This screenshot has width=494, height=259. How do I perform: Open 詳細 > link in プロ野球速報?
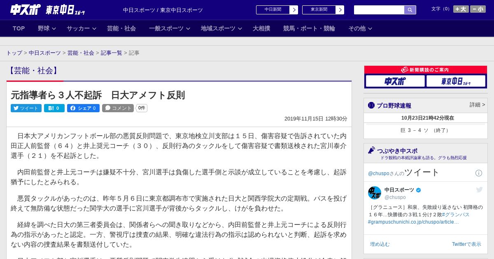click(x=477, y=105)
